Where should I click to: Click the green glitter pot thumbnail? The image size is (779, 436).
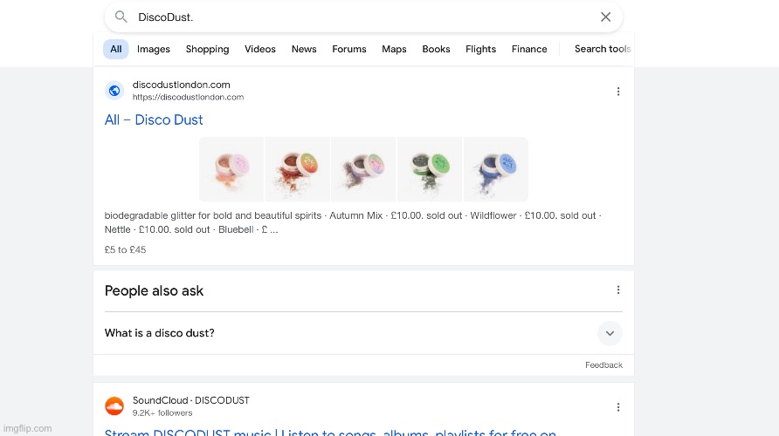click(x=430, y=169)
